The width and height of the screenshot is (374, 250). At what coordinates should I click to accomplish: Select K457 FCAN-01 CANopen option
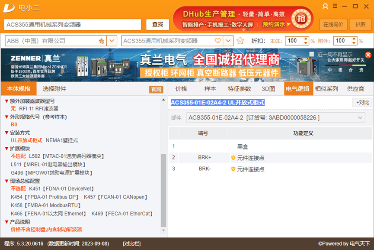coord(116,197)
